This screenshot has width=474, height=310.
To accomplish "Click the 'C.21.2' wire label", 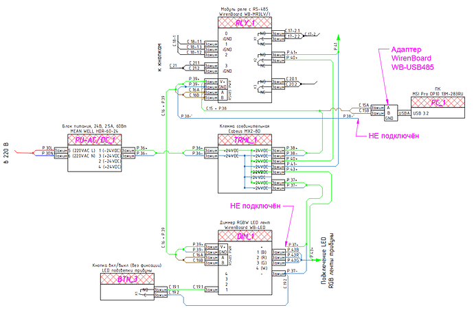I will tap(194, 69).
